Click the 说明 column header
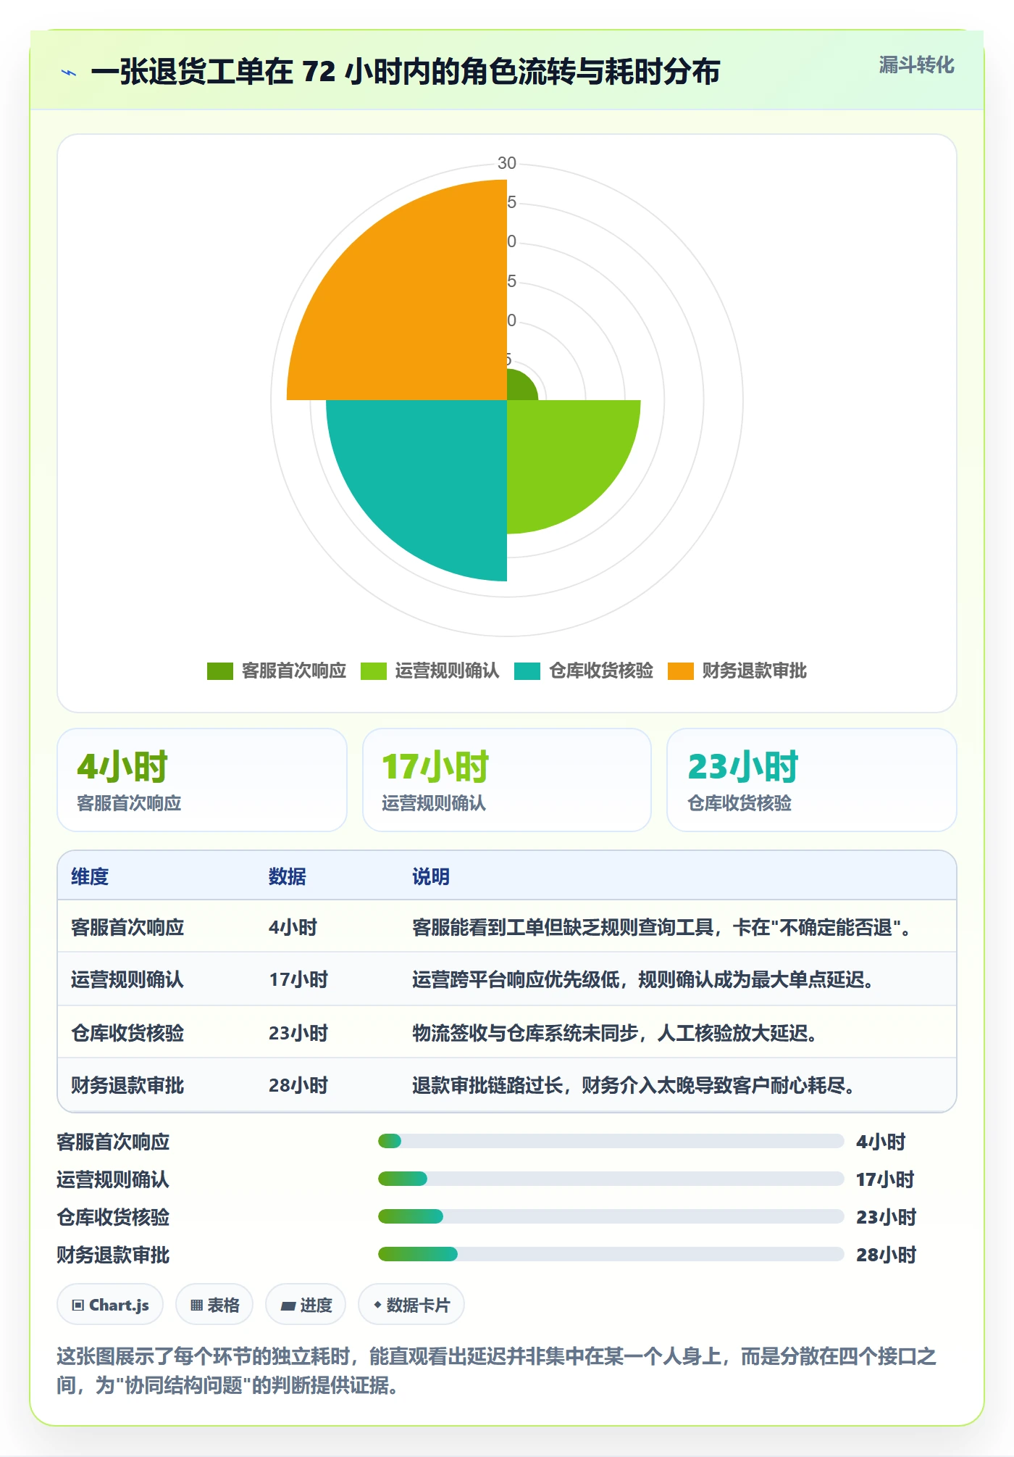This screenshot has width=1014, height=1457. (x=431, y=876)
